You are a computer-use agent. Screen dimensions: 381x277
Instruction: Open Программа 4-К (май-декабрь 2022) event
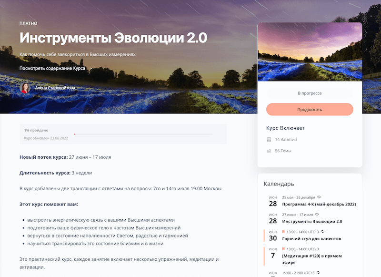(x=319, y=204)
